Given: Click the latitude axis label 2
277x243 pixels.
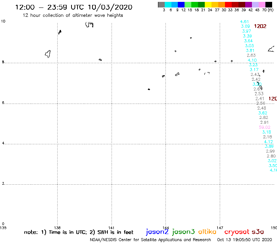Looking at the screenshot, I should (x=3, y=184).
